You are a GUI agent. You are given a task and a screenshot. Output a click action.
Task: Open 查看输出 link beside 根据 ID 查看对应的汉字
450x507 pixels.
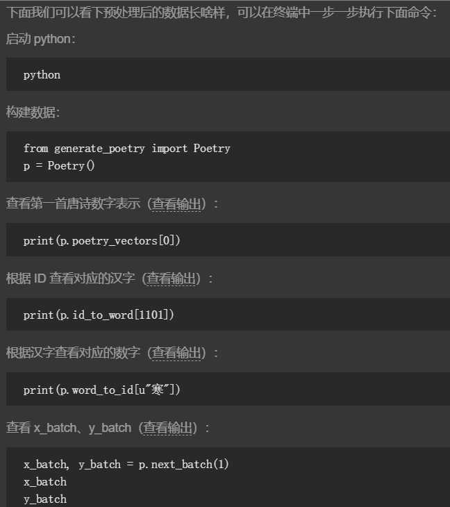coord(171,279)
